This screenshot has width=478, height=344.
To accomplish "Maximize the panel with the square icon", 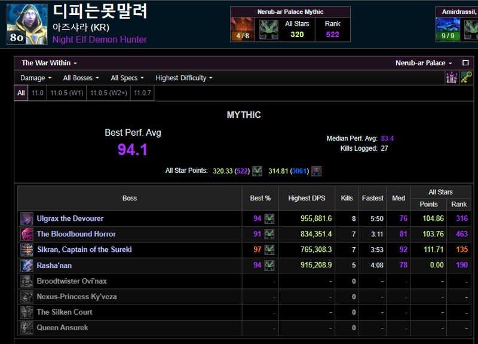I will [x=465, y=63].
